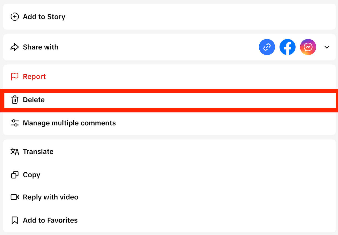This screenshot has height=235, width=338.
Task: Open Manage multiple comments option
Action: point(69,123)
